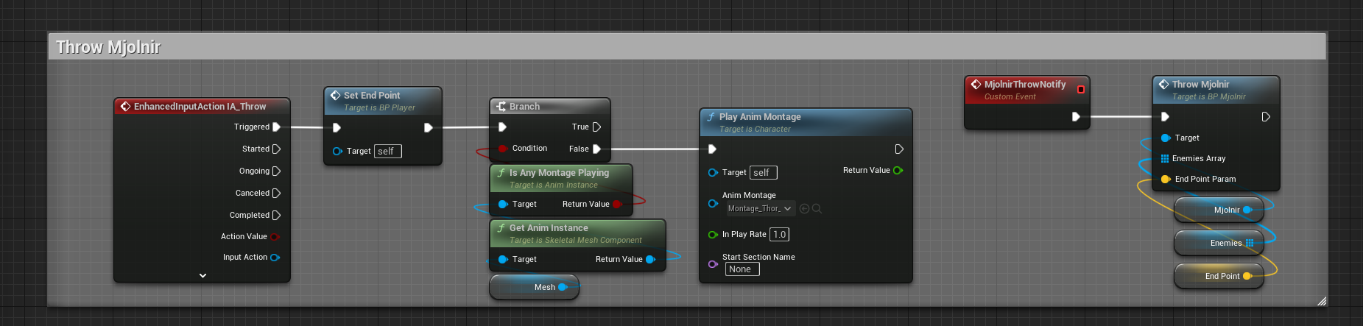Click the Branch node input execution pin
Screen dimensions: 1363x326
(502, 127)
